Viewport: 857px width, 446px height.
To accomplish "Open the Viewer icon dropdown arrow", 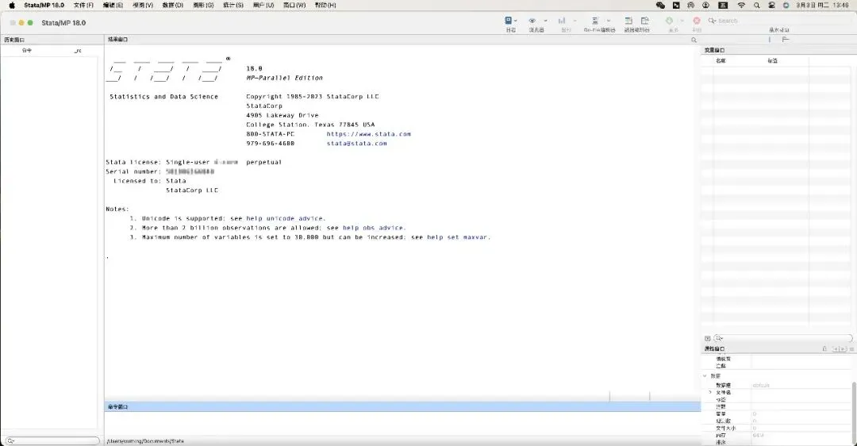I will tap(545, 21).
